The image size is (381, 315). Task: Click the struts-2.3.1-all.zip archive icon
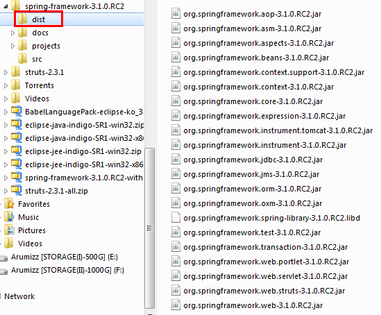[x=16, y=190]
